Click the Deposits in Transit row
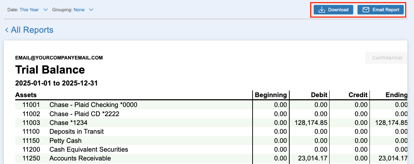Viewport: 414px width, 164px height. (x=77, y=132)
